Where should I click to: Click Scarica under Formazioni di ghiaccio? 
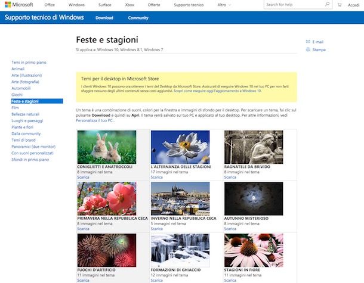click(x=157, y=281)
